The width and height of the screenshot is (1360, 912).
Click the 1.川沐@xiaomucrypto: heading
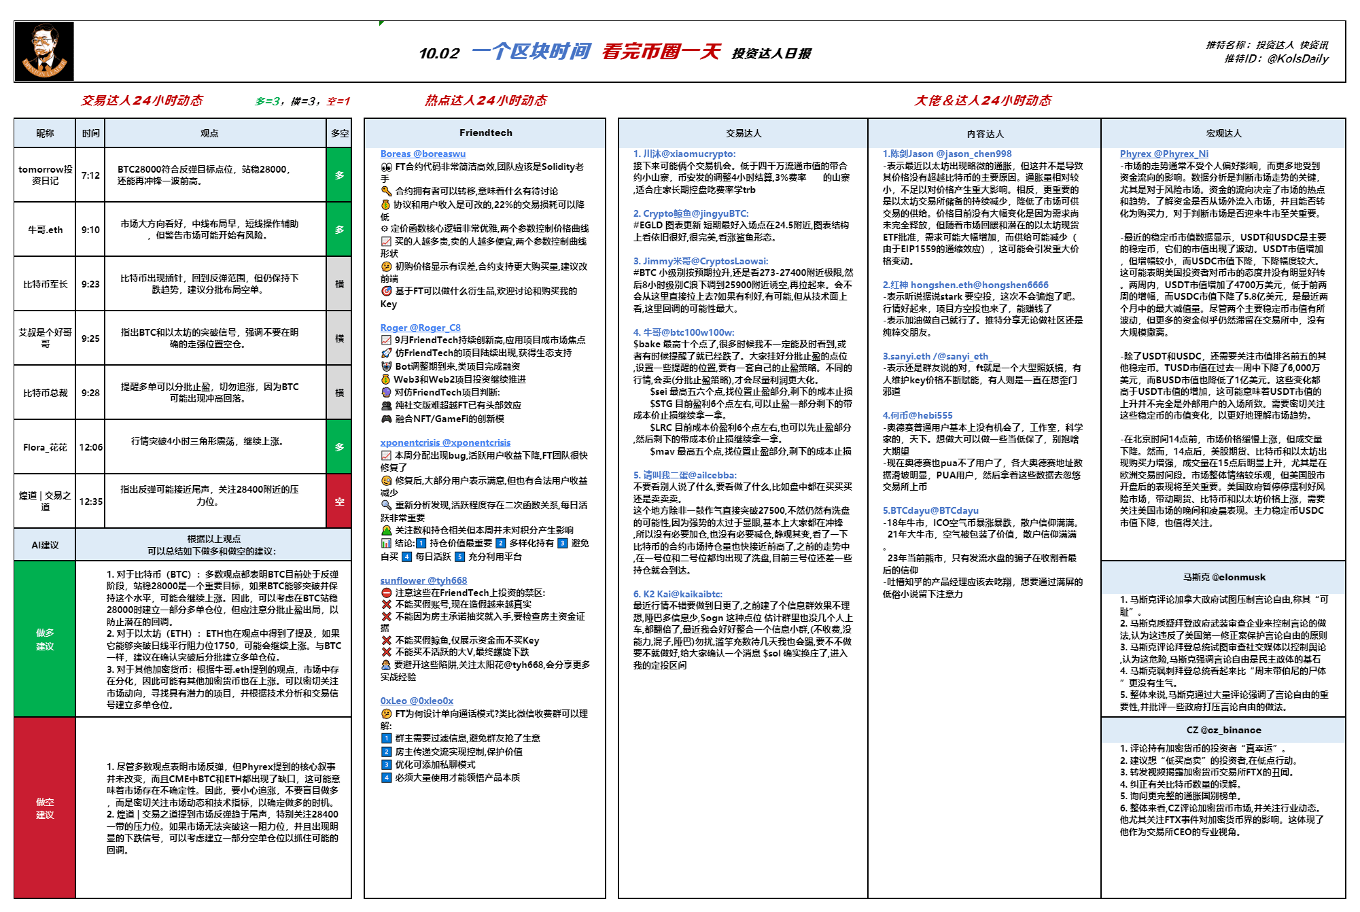[684, 154]
